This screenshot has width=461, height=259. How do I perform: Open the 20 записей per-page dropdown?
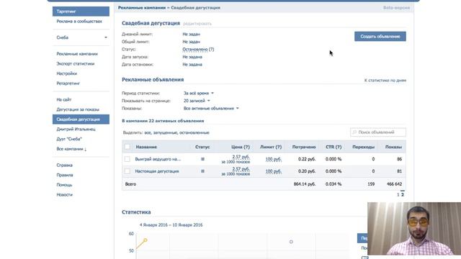point(197,101)
